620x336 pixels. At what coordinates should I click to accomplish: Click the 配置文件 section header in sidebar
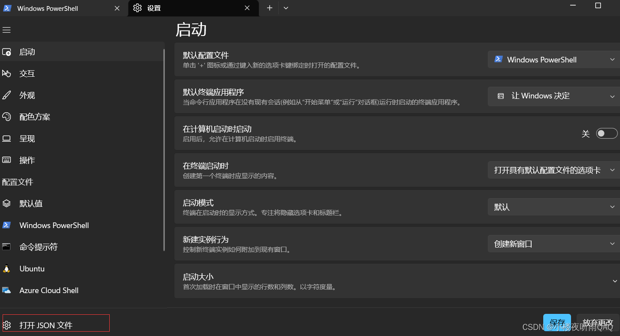click(17, 182)
